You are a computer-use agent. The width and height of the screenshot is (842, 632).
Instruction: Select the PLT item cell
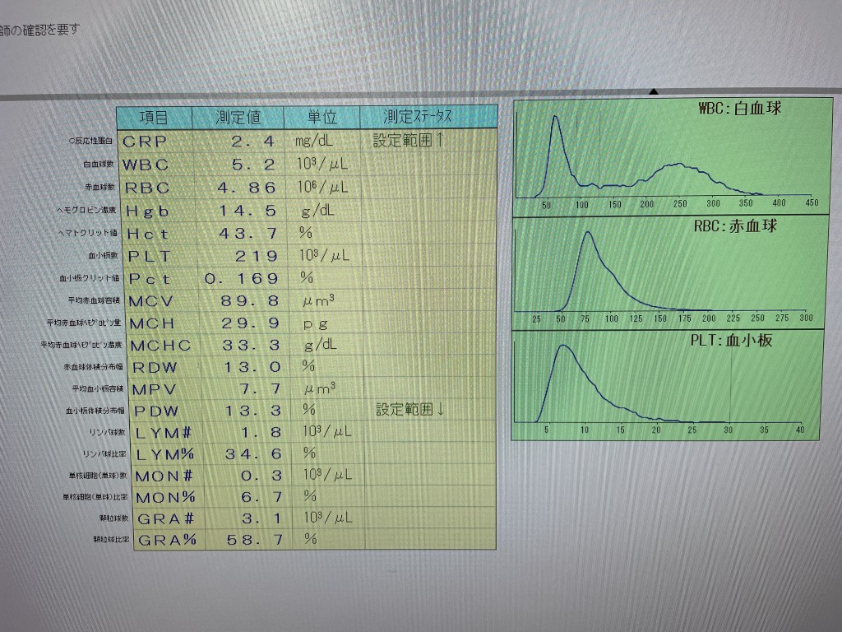click(162, 257)
